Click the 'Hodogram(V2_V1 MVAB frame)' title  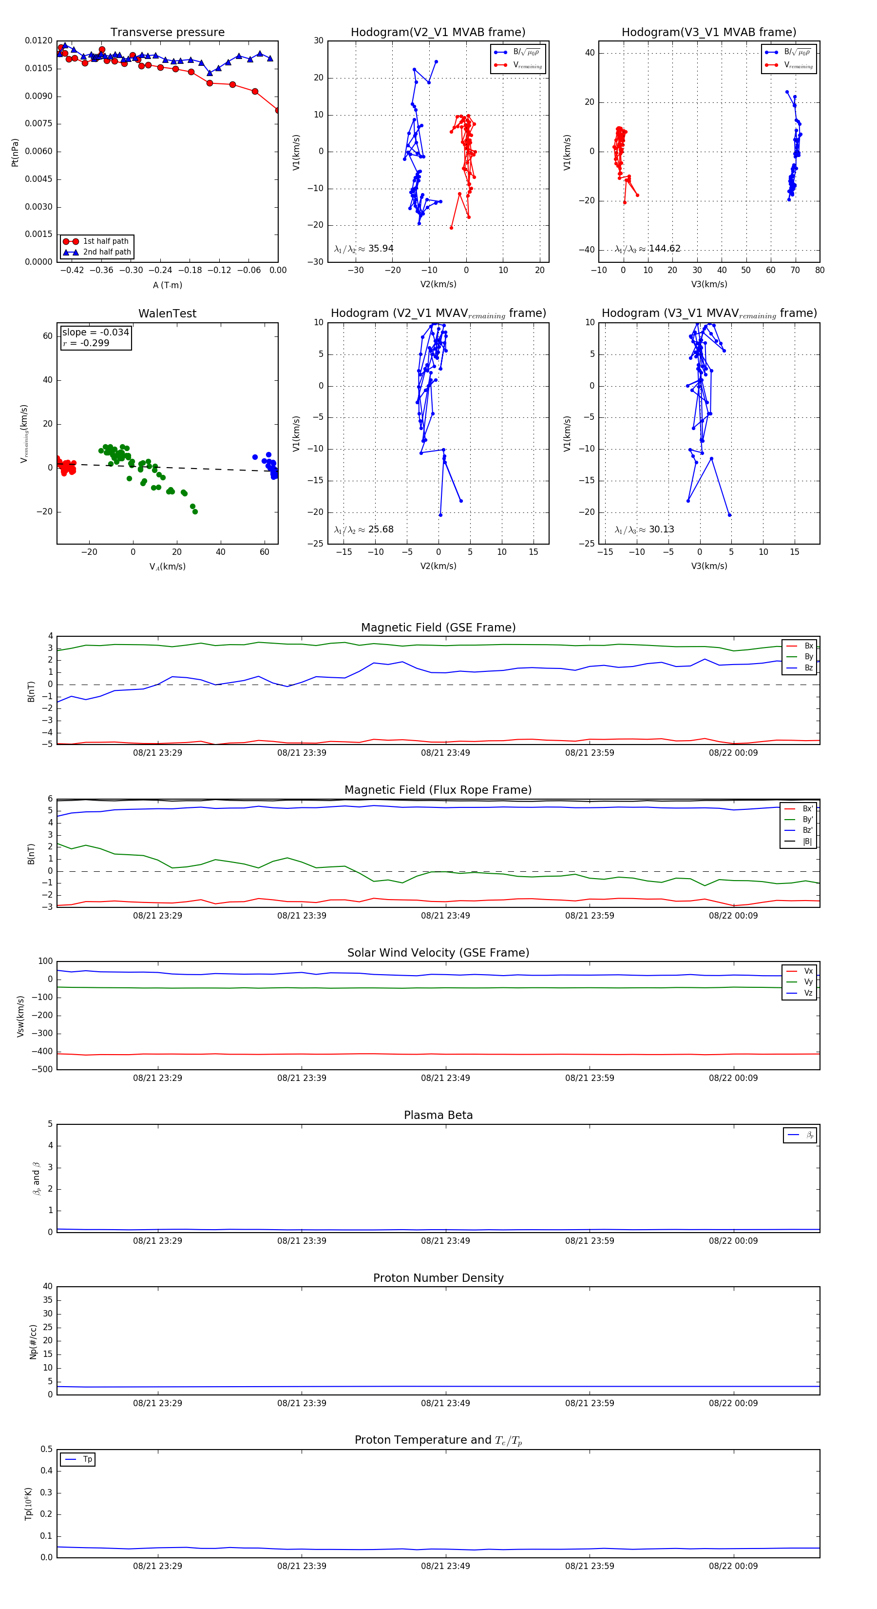(x=438, y=33)
